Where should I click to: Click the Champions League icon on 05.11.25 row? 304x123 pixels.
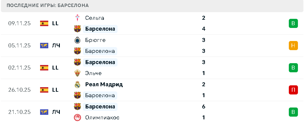44,46
